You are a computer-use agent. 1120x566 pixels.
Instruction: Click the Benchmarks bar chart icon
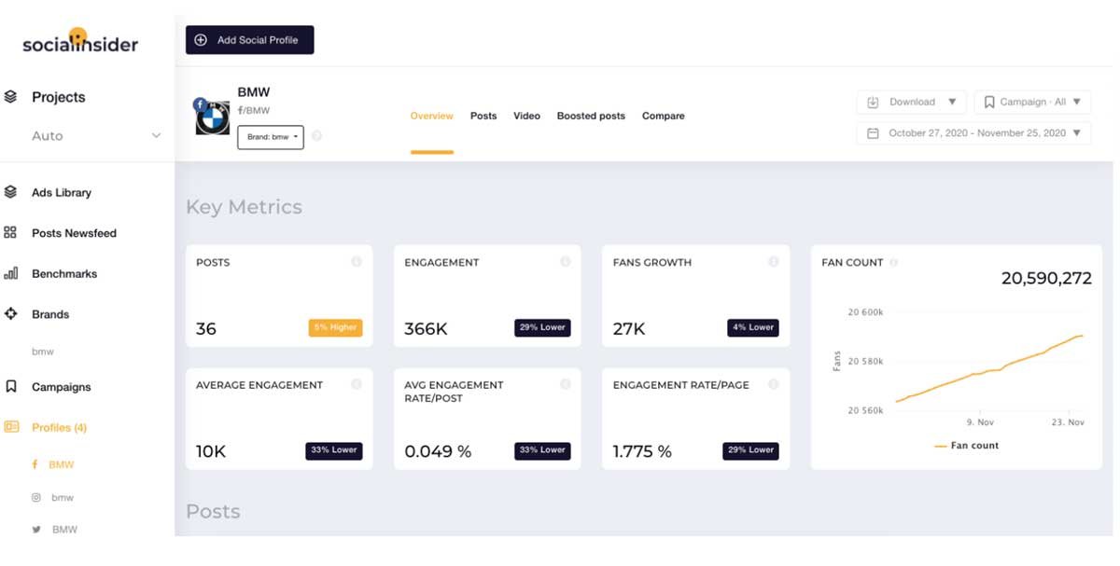pyautogui.click(x=11, y=273)
